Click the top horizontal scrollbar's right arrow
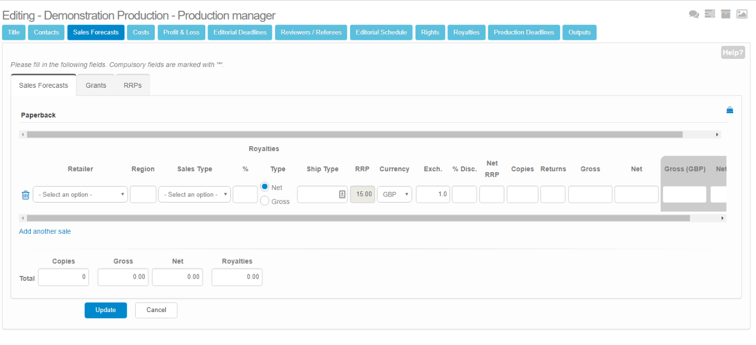 tap(717, 135)
